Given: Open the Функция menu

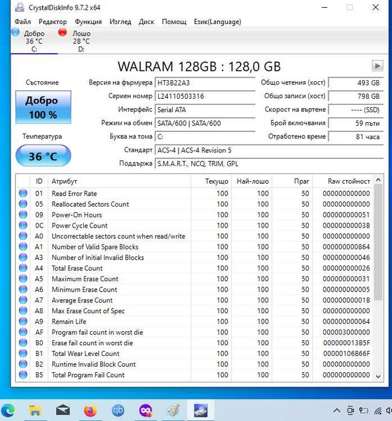Looking at the screenshot, I should (88, 22).
